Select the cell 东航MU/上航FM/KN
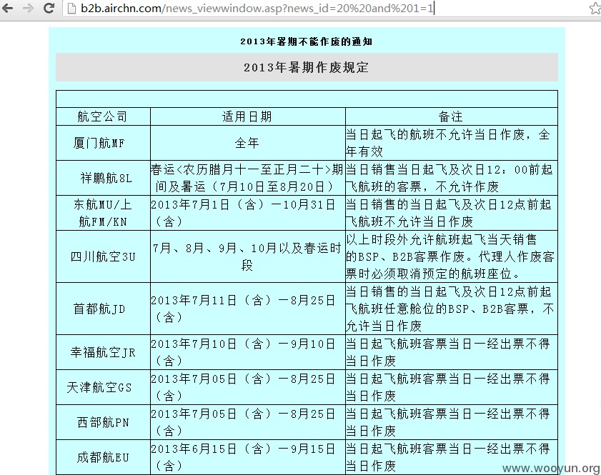Screen dimensions: 601x475 (x=103, y=213)
